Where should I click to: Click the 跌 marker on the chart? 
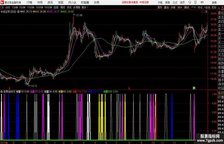click(x=194, y=88)
